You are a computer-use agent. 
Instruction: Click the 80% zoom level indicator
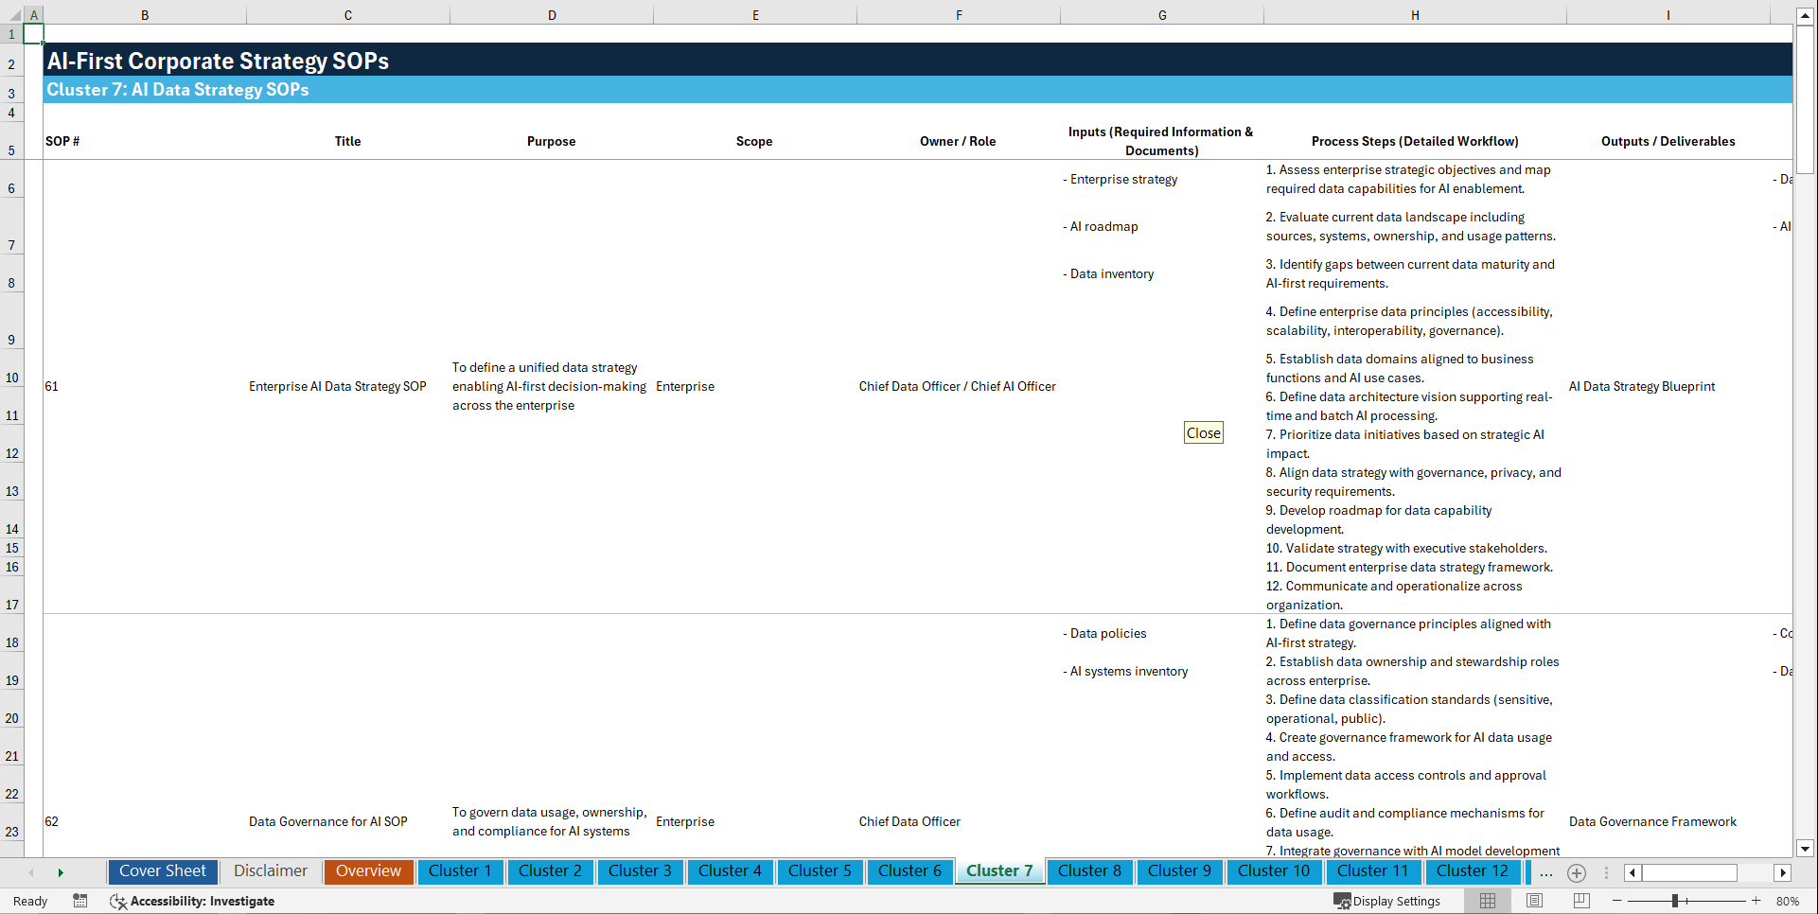pos(1787,901)
